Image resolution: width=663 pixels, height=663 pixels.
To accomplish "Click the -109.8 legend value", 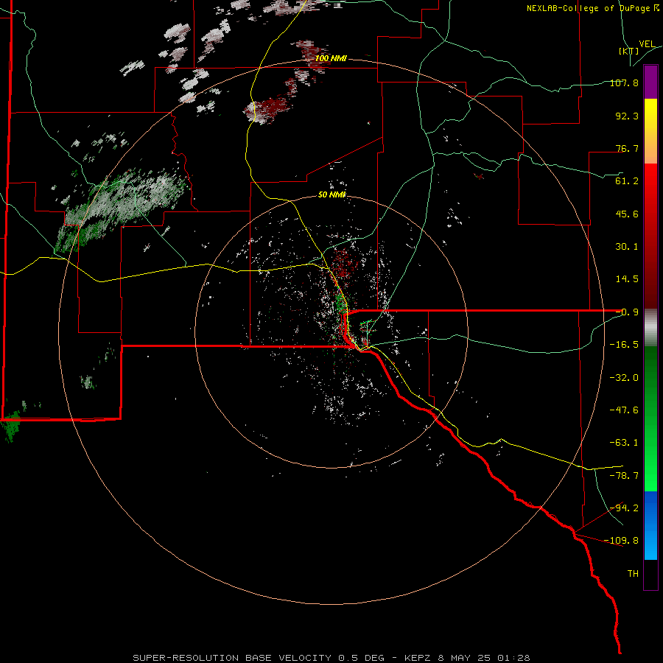I will 622,541.
